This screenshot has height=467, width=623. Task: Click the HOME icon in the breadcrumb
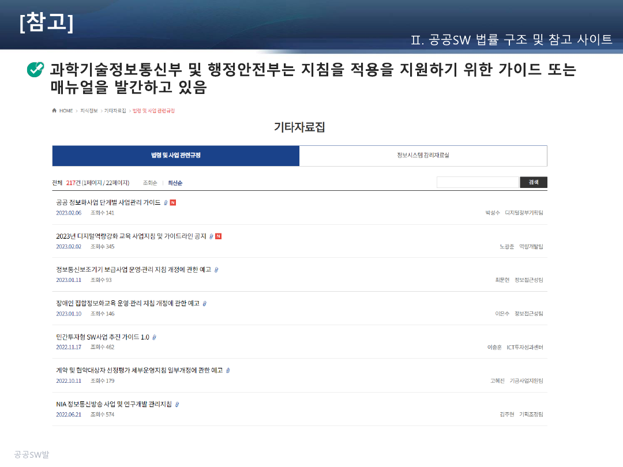[54, 111]
